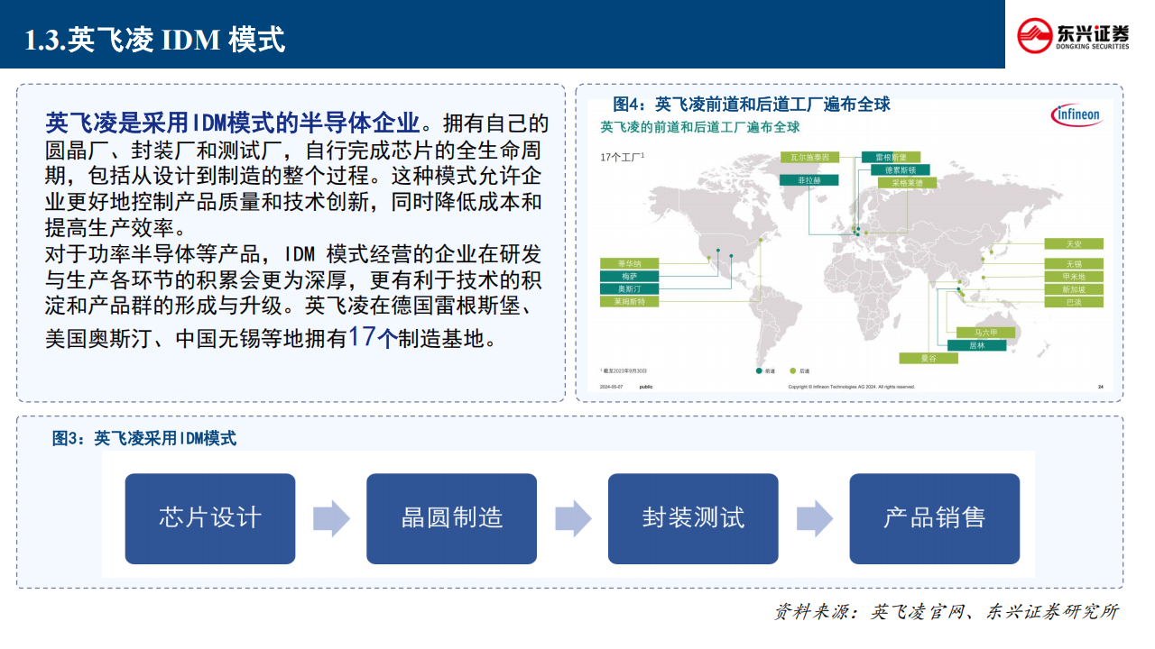Image resolution: width=1155 pixels, height=649 pixels.
Task: Click the 居林 map label
Action: 976,345
